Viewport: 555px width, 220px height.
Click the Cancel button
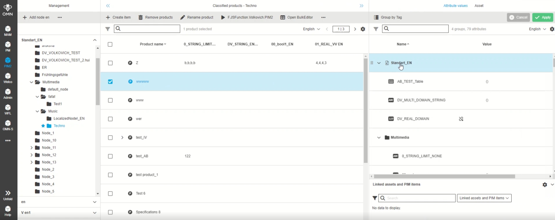point(518,17)
